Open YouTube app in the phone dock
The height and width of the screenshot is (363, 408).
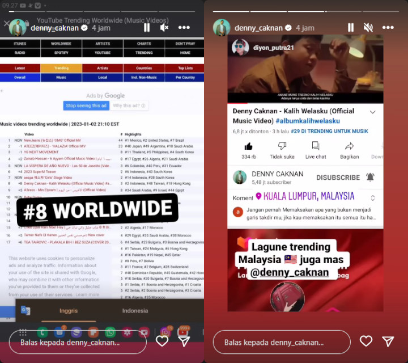[x=182, y=332]
